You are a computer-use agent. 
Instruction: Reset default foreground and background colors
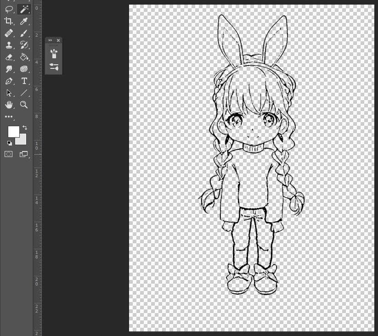tap(10, 143)
